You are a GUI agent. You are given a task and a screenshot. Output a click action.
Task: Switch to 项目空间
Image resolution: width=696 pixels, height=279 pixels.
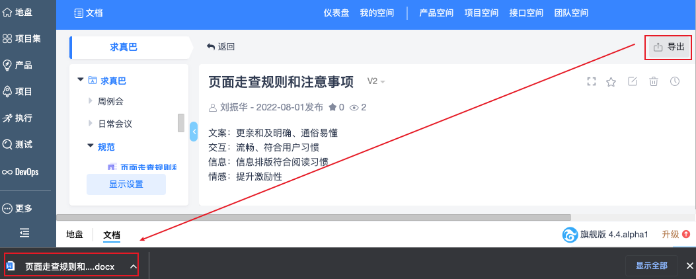tap(481, 13)
